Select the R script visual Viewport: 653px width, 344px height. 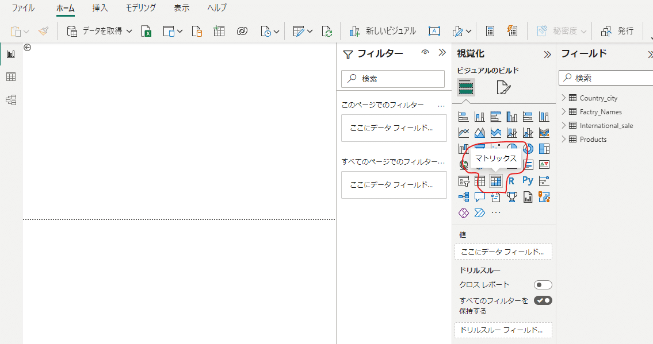click(x=511, y=181)
